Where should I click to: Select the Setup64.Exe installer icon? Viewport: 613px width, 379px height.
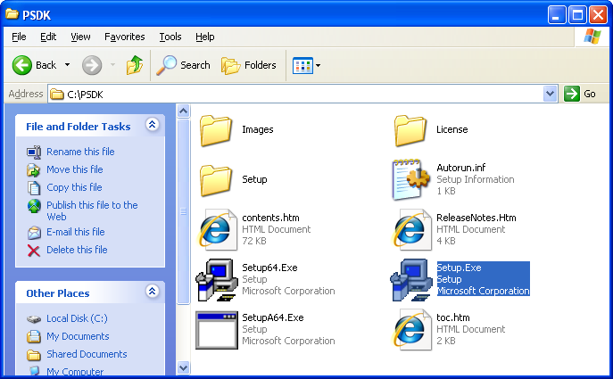click(216, 279)
